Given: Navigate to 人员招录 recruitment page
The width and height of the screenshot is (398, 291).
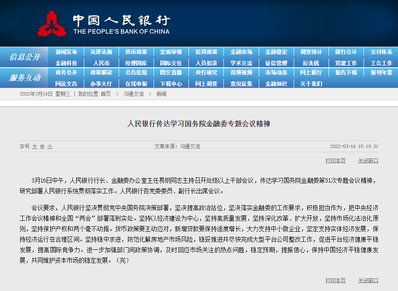Looking at the screenshot, I should click(x=207, y=63).
